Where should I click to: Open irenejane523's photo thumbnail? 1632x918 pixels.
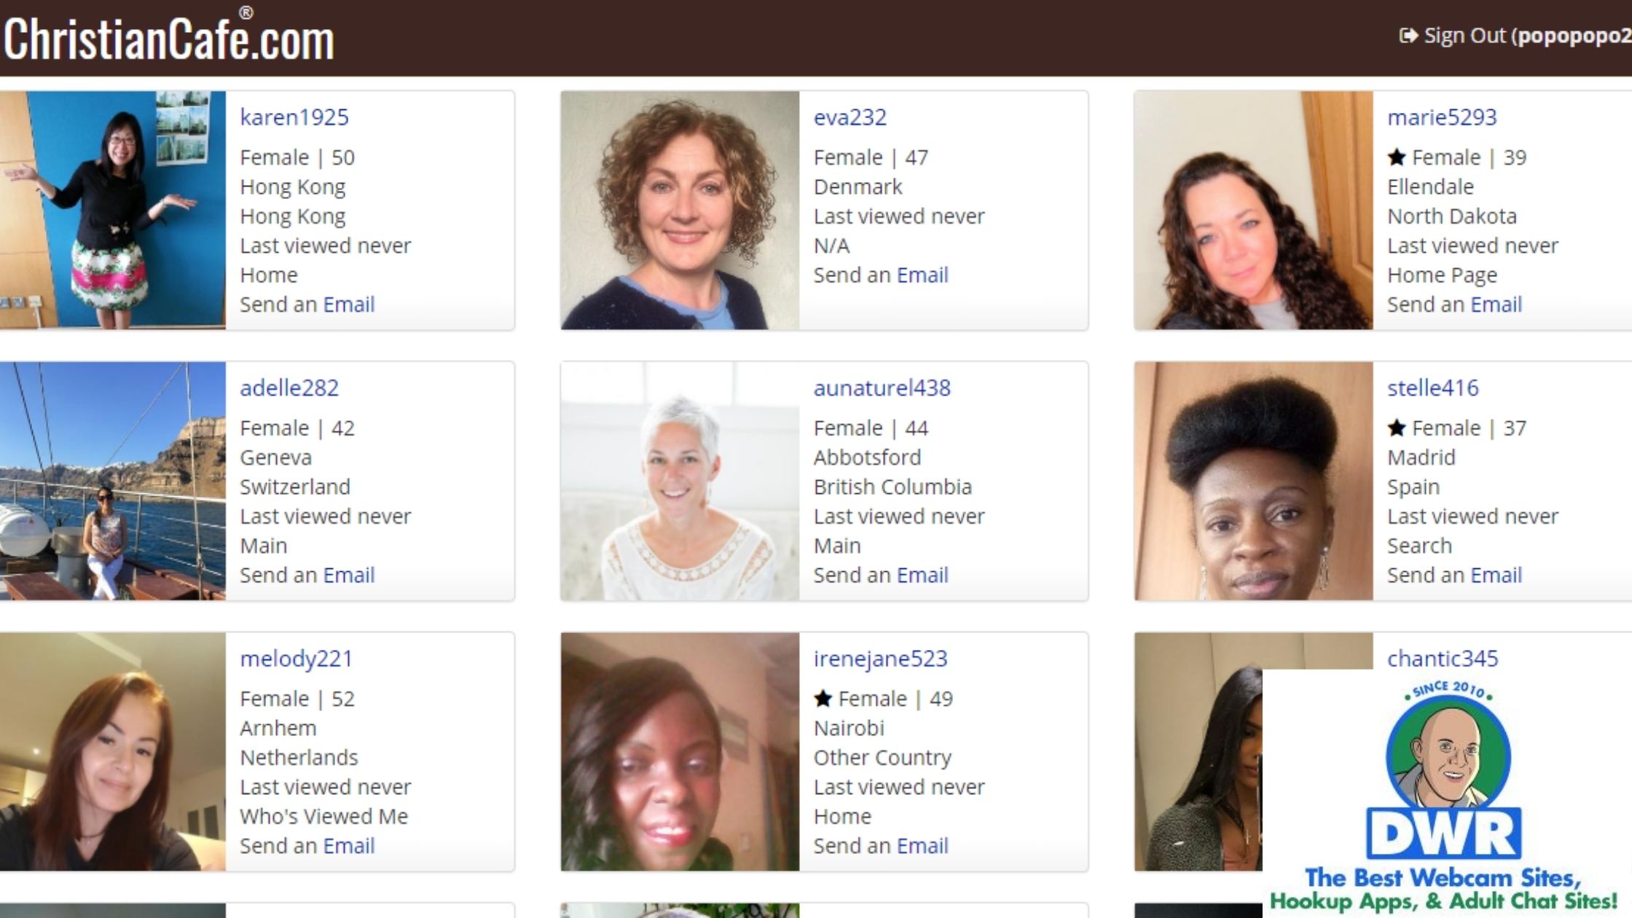(680, 752)
